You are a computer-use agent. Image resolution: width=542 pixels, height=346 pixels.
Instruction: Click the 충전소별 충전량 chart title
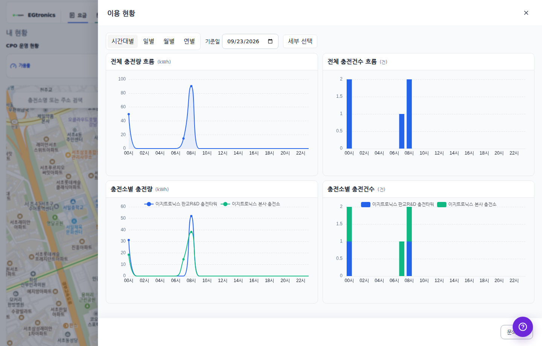coord(131,189)
